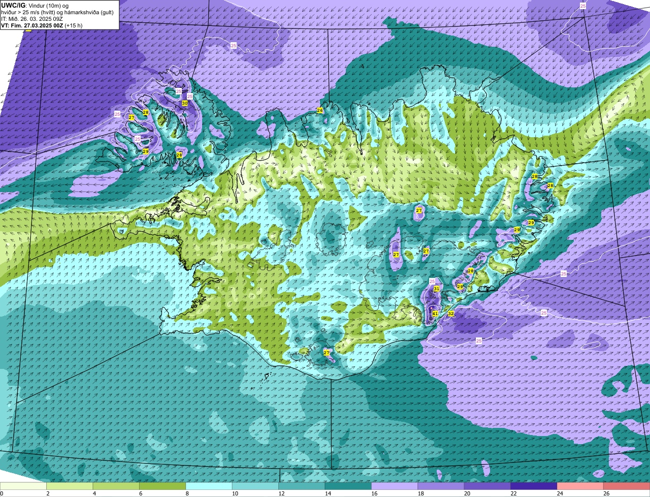
Task: Click the legend scale label 10
Action: pyautogui.click(x=235, y=493)
